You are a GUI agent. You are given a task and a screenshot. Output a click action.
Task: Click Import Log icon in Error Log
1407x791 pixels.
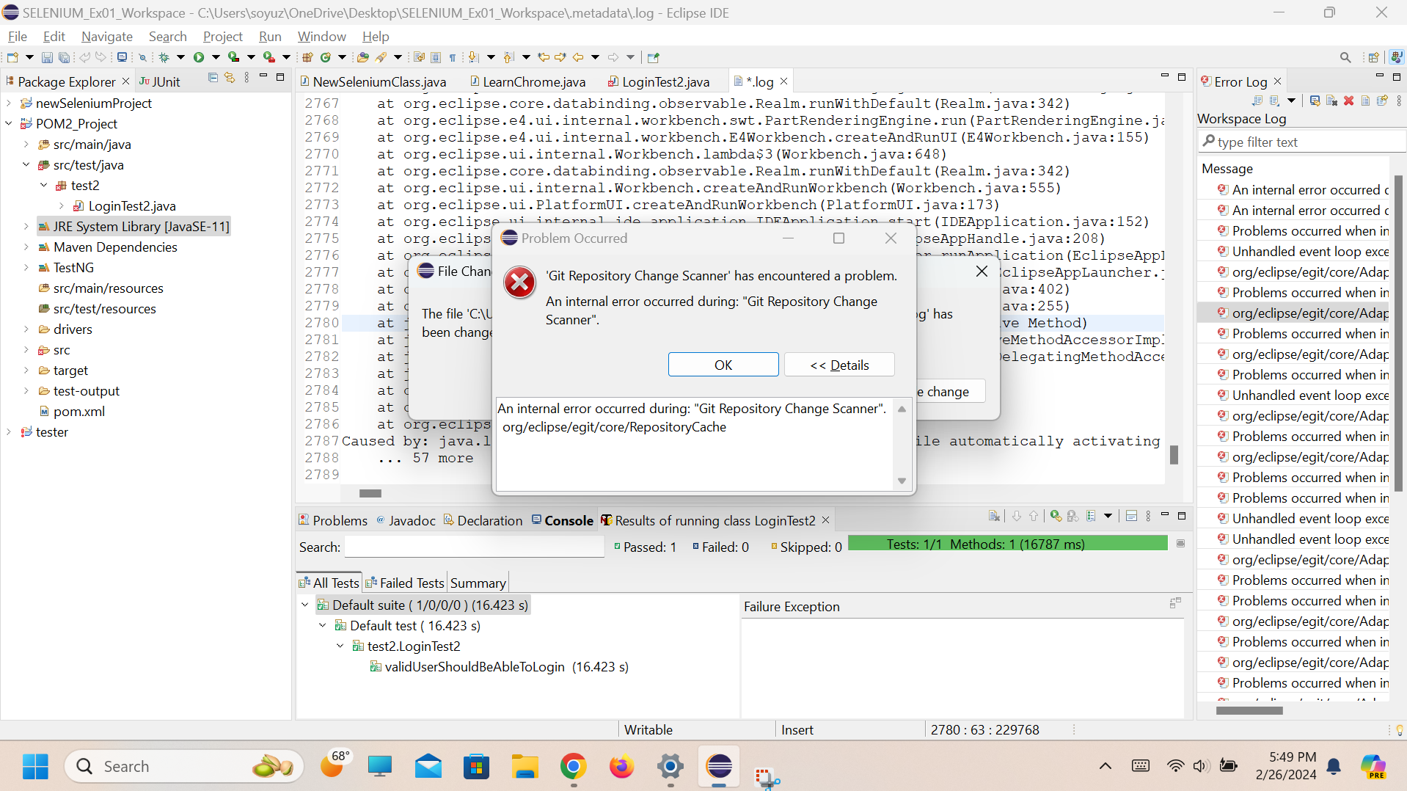[x=1274, y=101]
